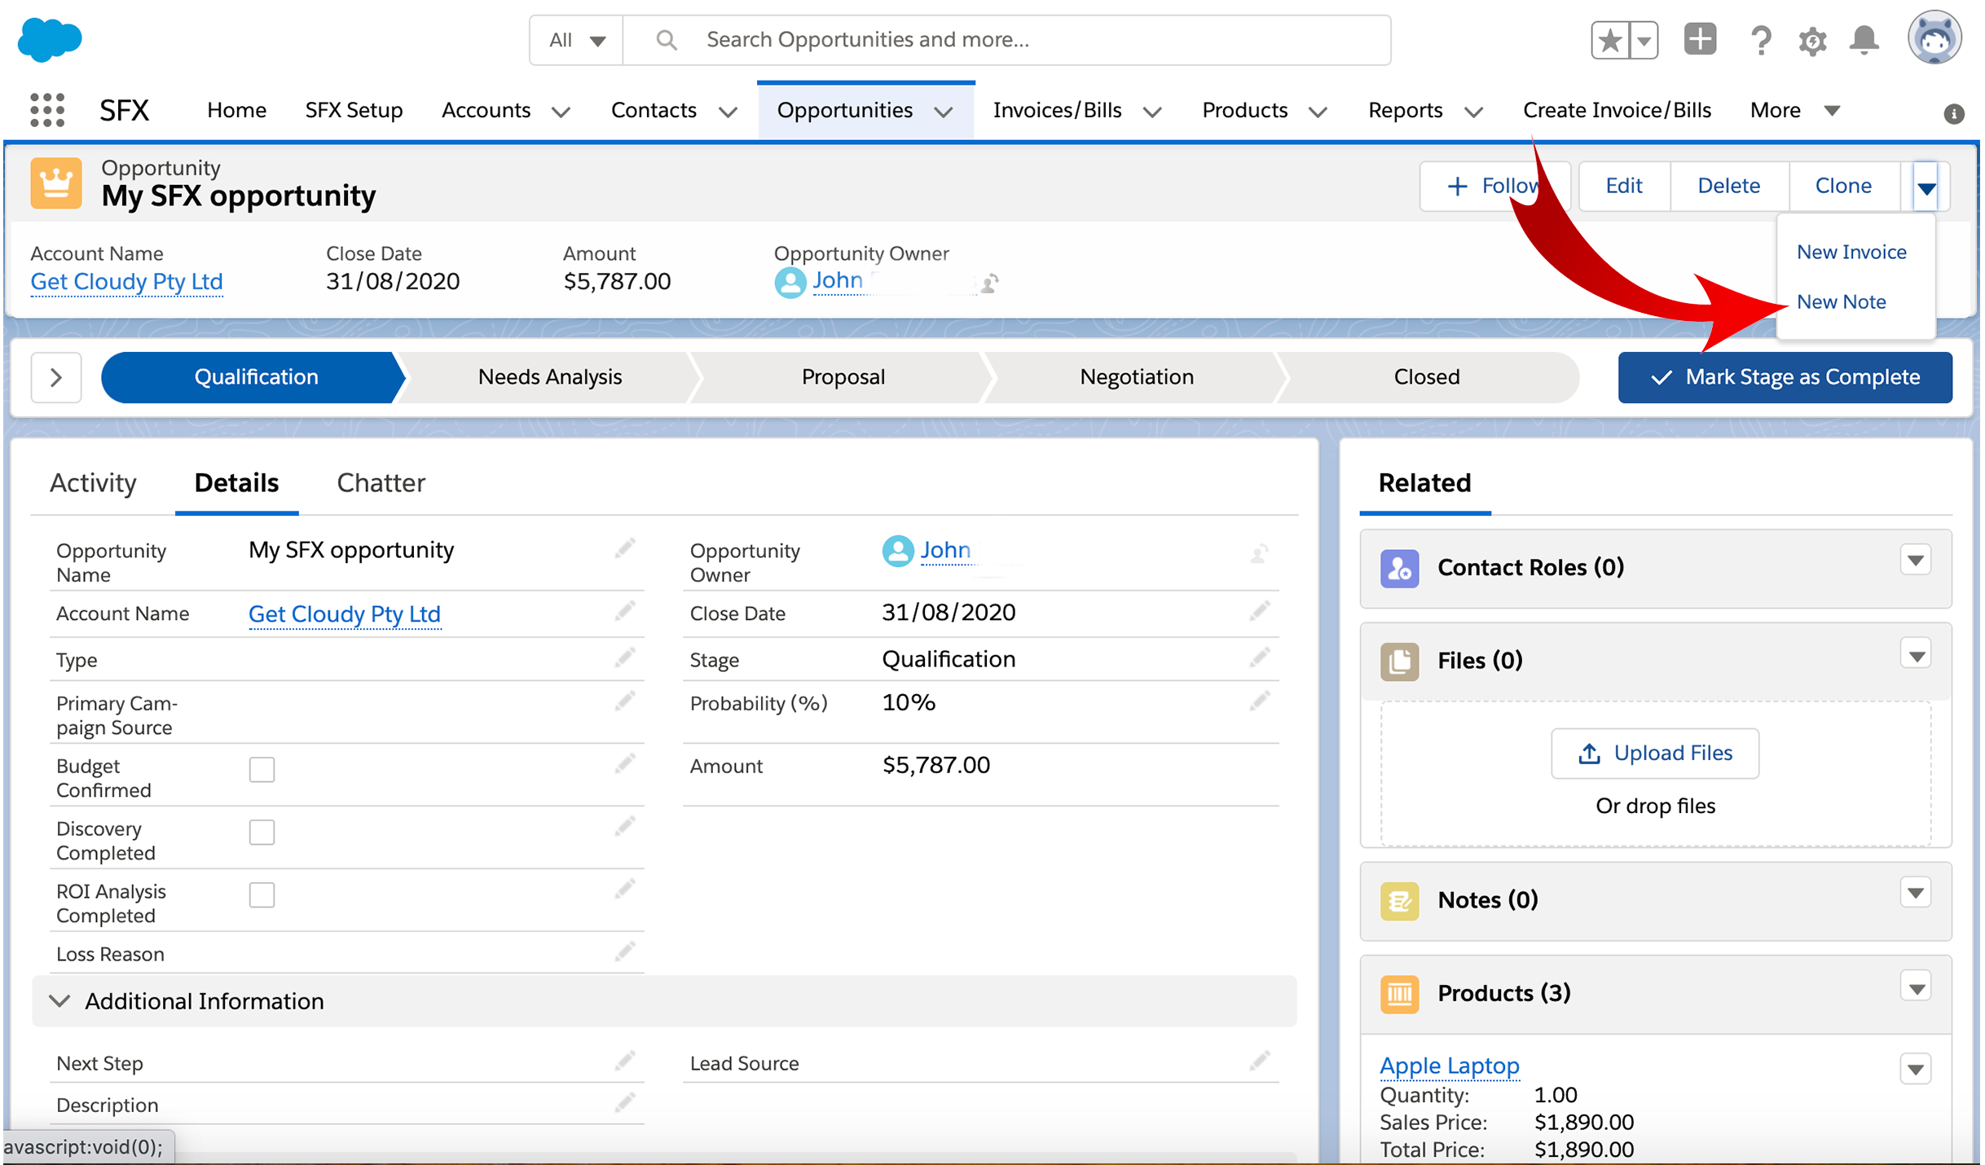
Task: Expand the path sidebar chevron
Action: (56, 377)
